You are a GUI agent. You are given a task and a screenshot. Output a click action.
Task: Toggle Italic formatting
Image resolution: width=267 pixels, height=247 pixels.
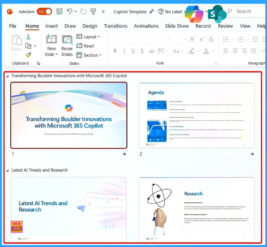tap(124, 51)
